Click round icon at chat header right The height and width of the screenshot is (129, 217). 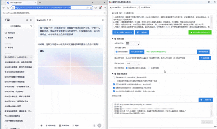click(103, 20)
